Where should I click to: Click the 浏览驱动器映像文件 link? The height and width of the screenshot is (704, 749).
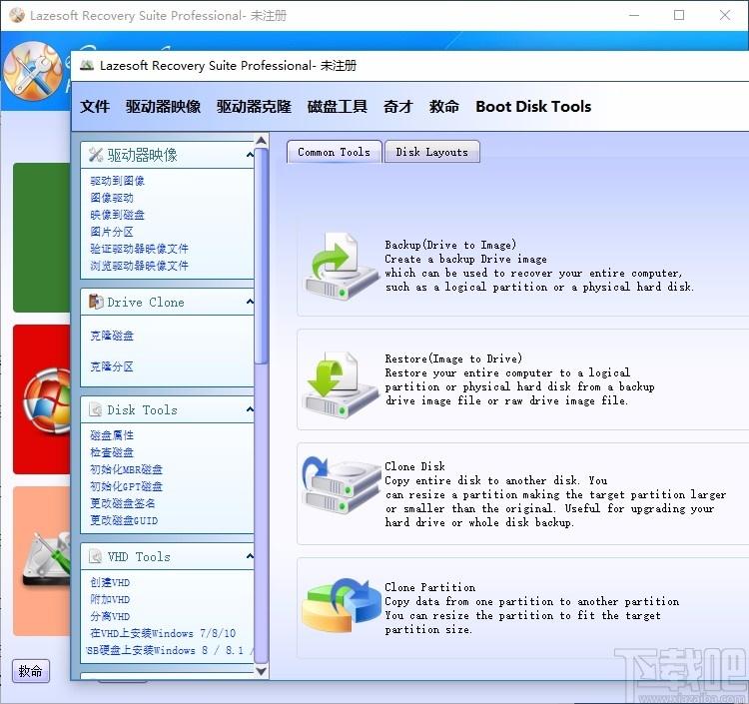(139, 266)
